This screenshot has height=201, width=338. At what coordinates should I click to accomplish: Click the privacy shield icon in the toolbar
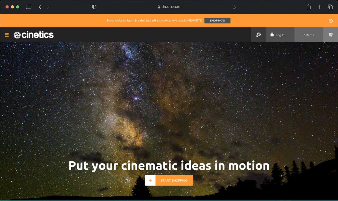[x=94, y=7]
